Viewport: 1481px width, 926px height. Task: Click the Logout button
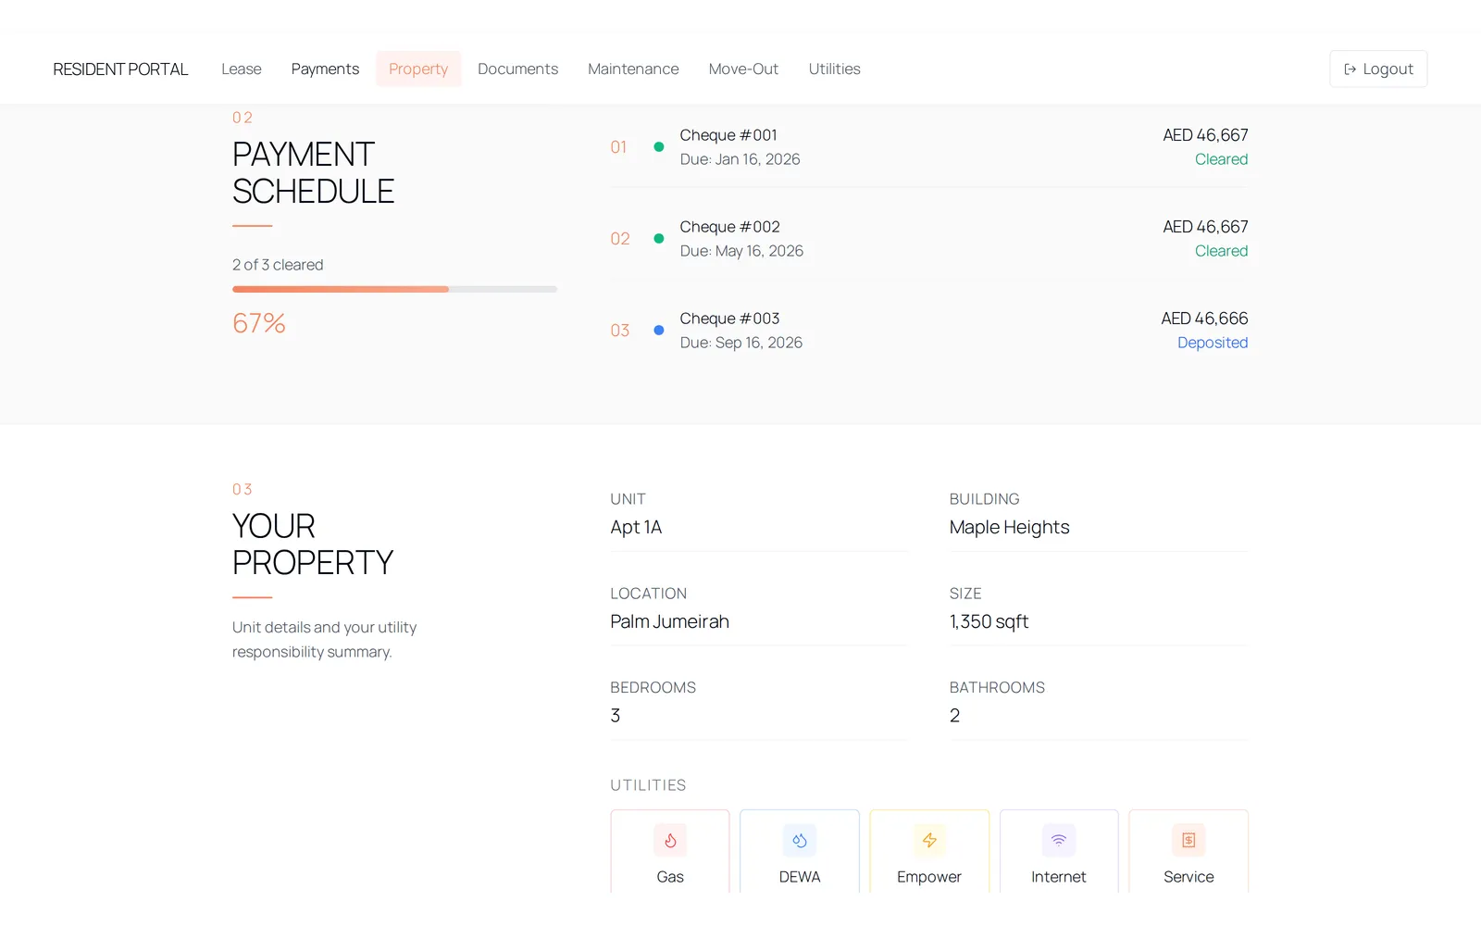1378,69
